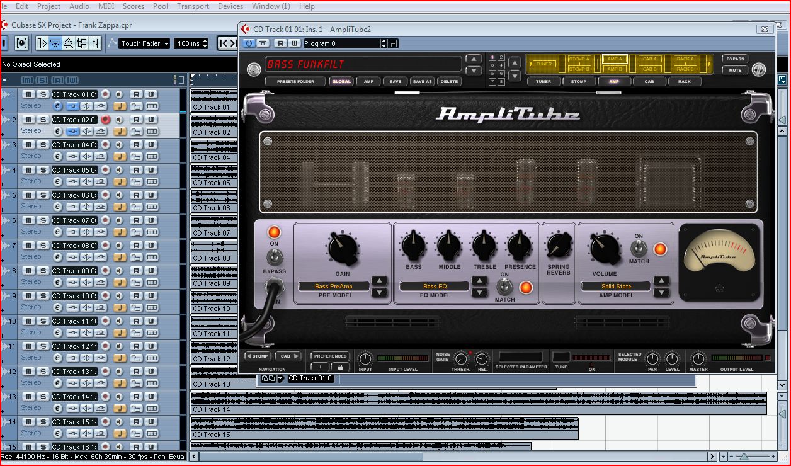Flip the amp model MATCH toggle switch
This screenshot has width=791, height=466.
pos(639,248)
